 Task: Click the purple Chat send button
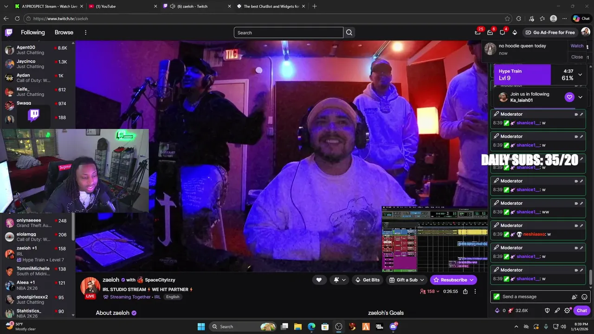point(582,310)
